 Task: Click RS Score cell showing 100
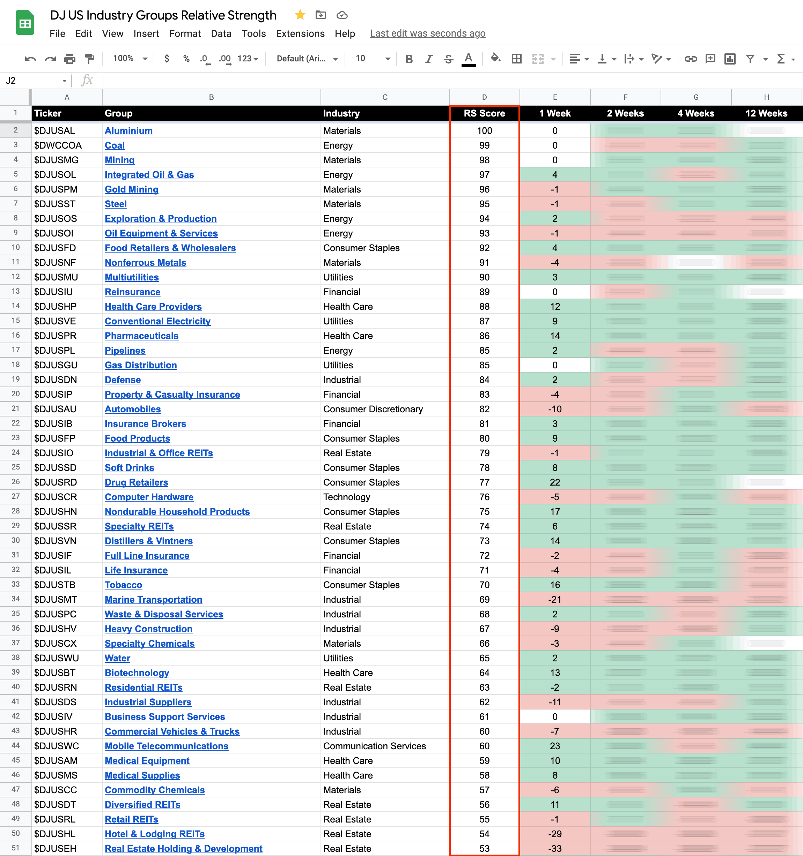485,131
